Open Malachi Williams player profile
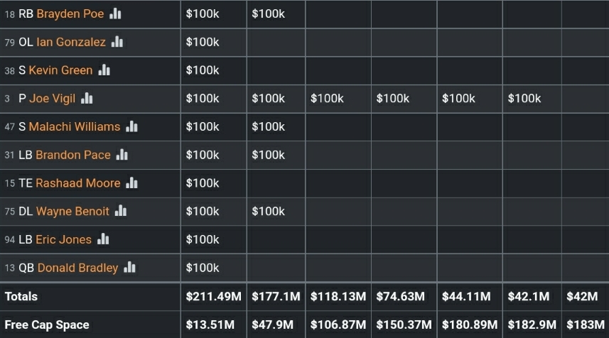Viewport: 609px width, 338px height. pyautogui.click(x=75, y=126)
